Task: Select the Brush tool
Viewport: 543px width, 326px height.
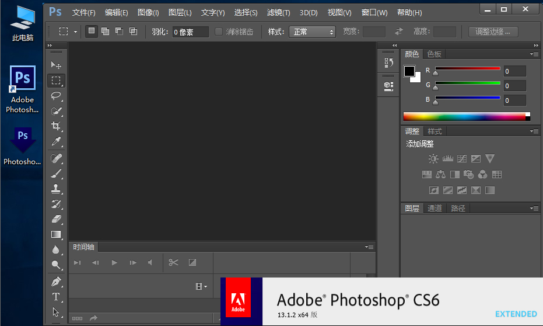Action: tap(56, 174)
